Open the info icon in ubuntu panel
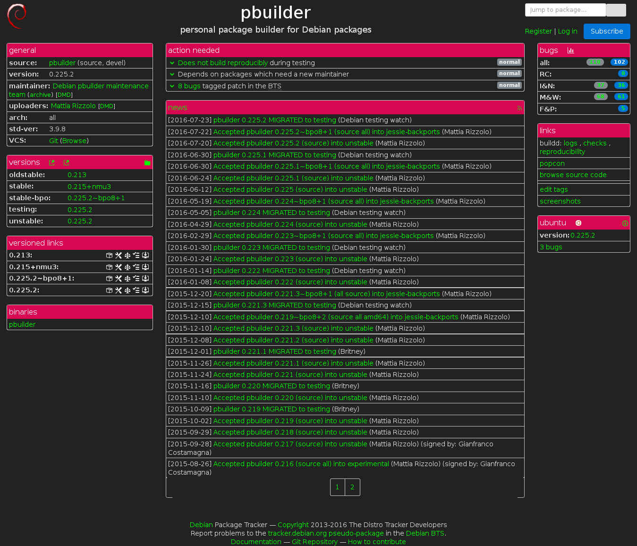 [625, 223]
